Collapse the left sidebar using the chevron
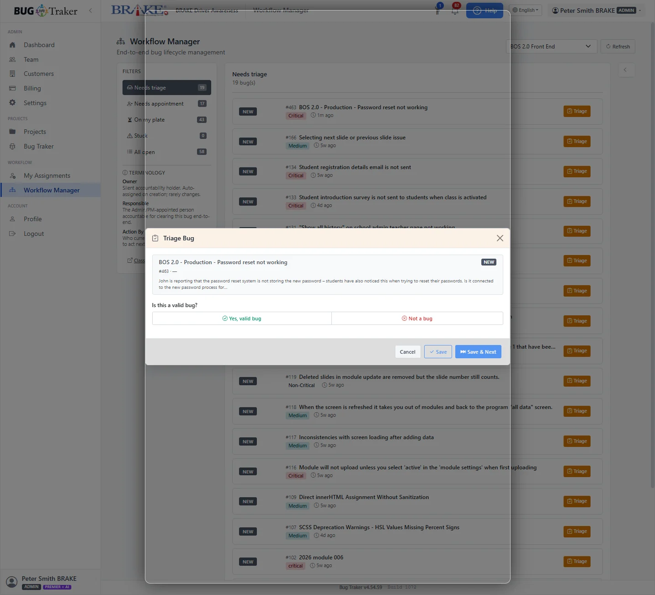The image size is (655, 595). click(91, 11)
